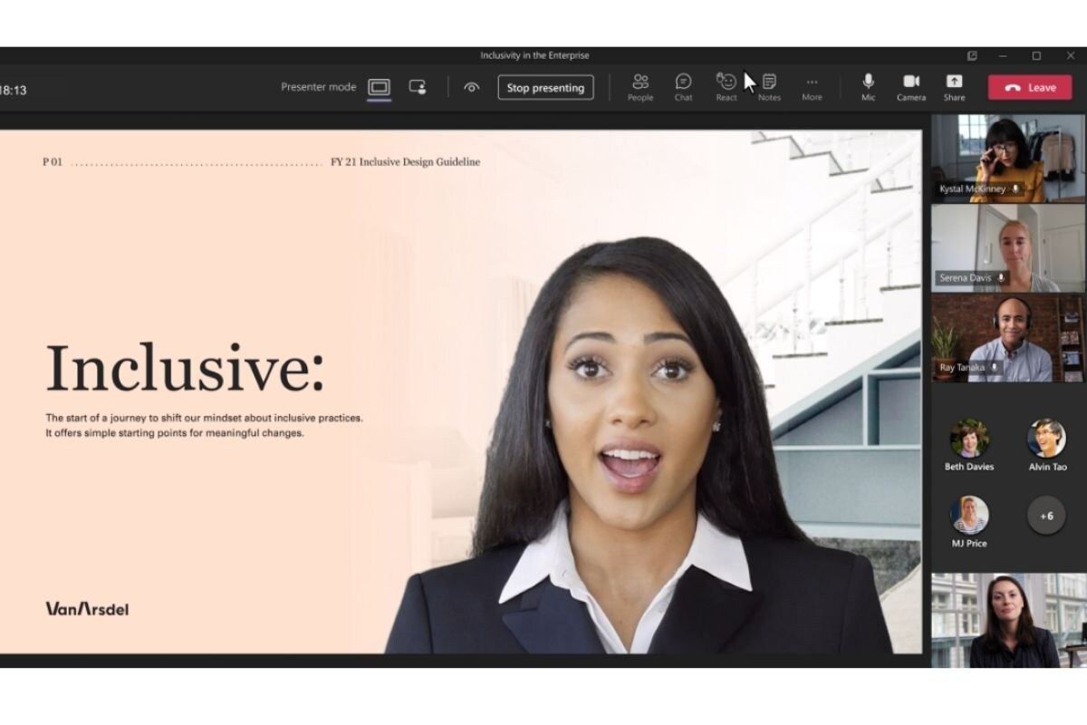Mute the microphone with Mic button
This screenshot has height=725, width=1087.
[868, 87]
